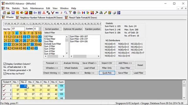Click the blue horizontal arrows toolbar icon
The height and width of the screenshot is (105, 188).
tap(39, 13)
